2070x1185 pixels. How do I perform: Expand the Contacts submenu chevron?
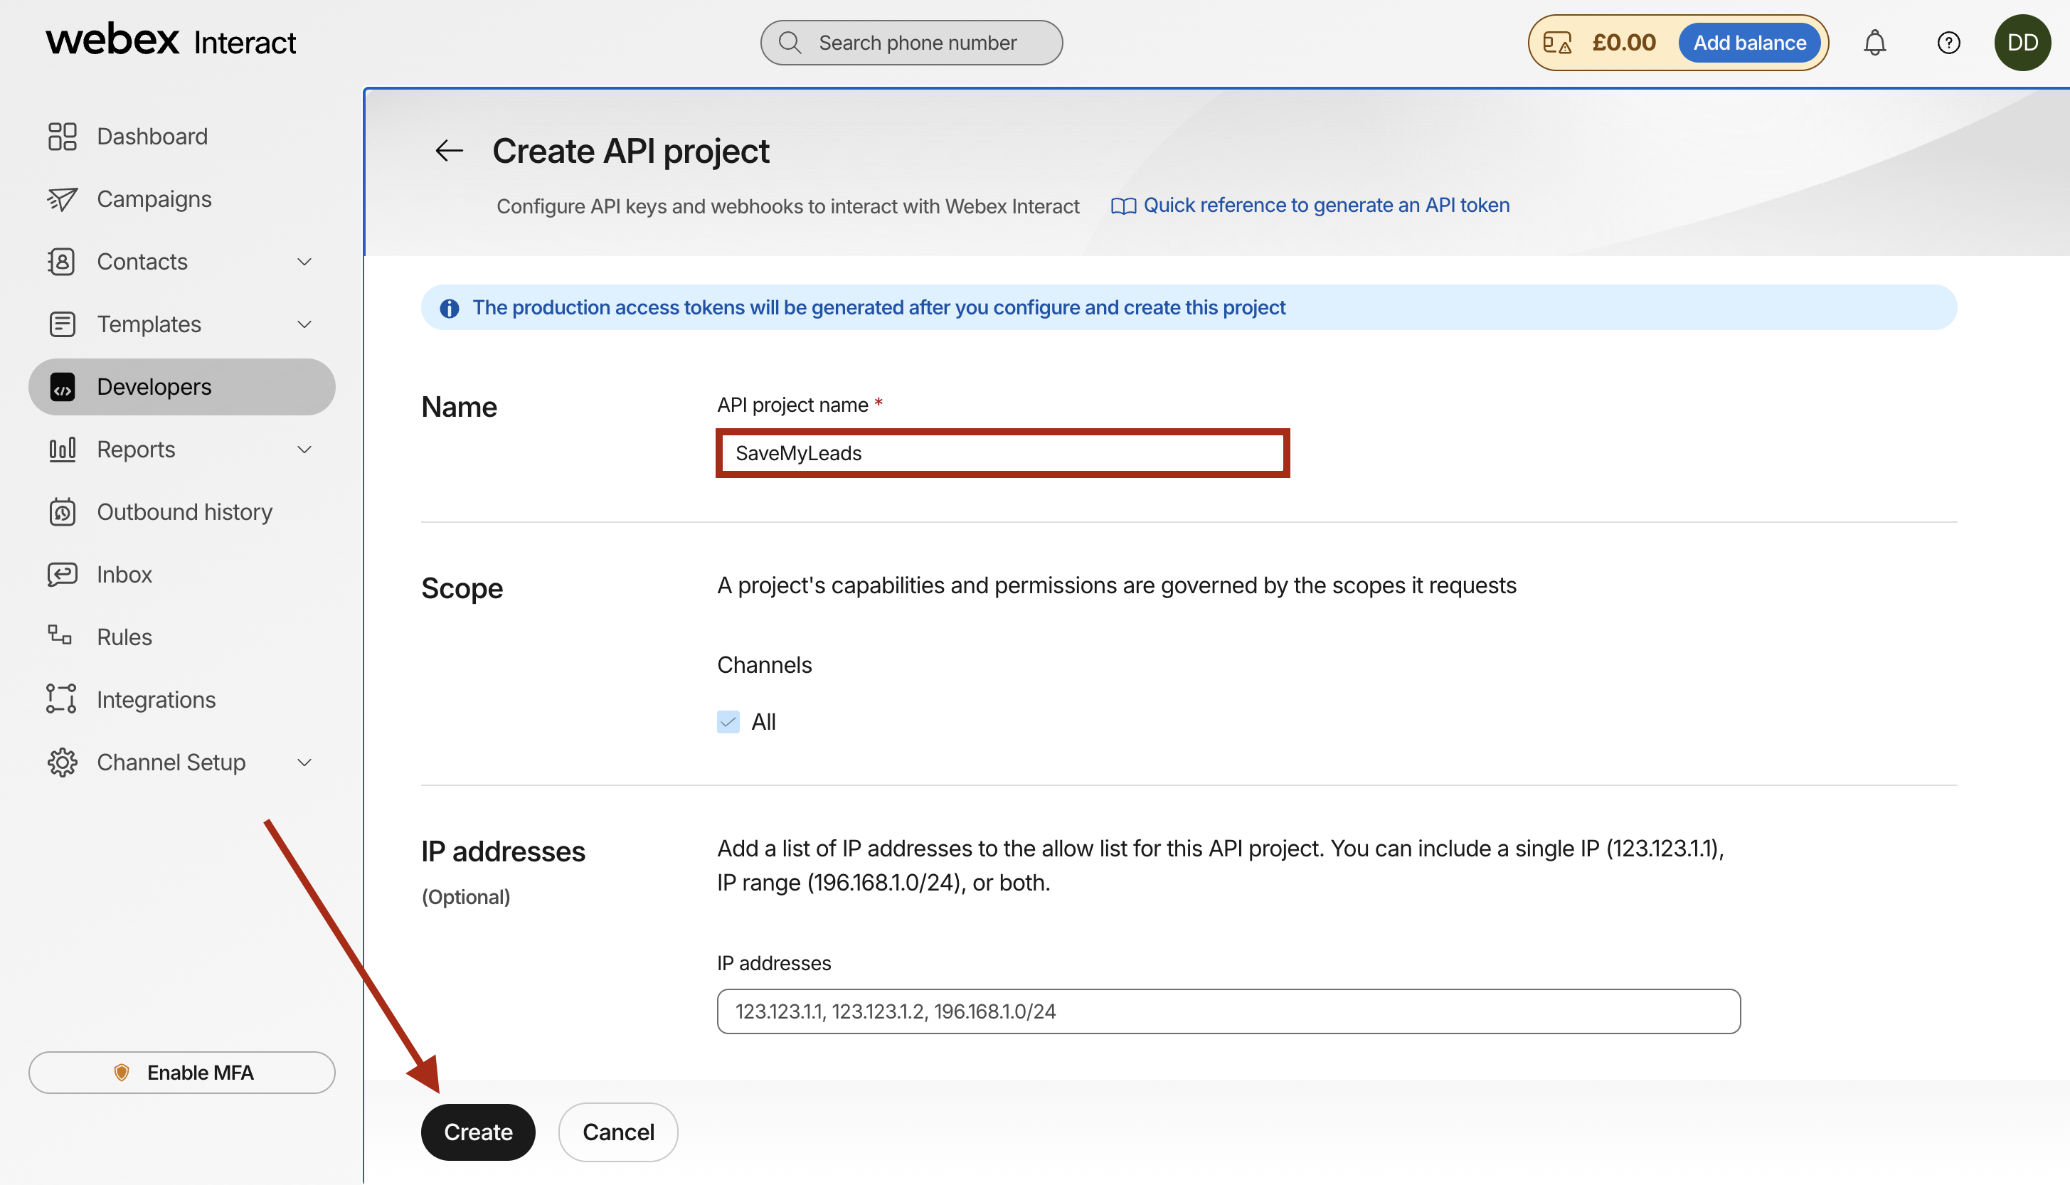point(304,261)
